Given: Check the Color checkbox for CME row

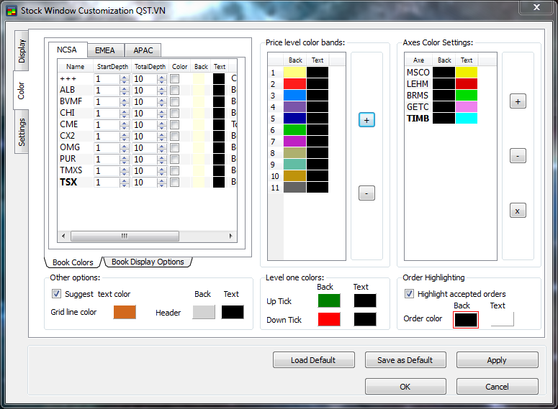Looking at the screenshot, I should (174, 125).
